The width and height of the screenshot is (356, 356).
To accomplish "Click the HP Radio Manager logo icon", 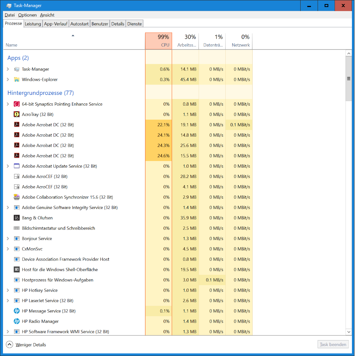I will coord(17,321).
